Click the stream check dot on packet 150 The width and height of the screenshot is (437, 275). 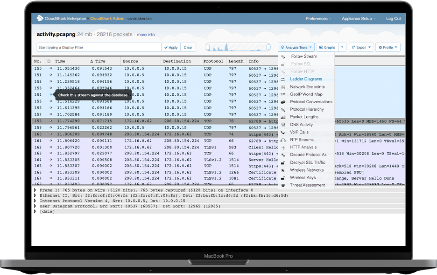(x=51, y=68)
